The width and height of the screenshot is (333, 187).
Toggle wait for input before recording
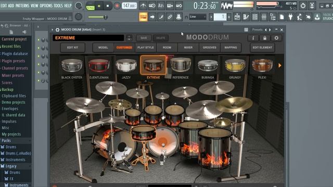click(x=152, y=6)
